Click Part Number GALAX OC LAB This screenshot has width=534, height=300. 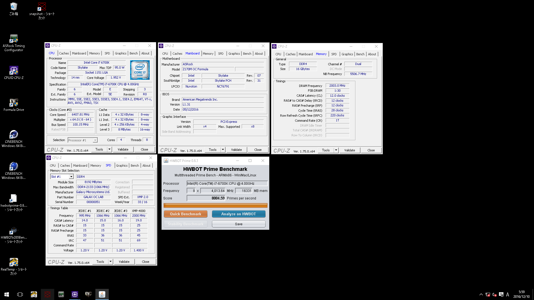pos(93,197)
